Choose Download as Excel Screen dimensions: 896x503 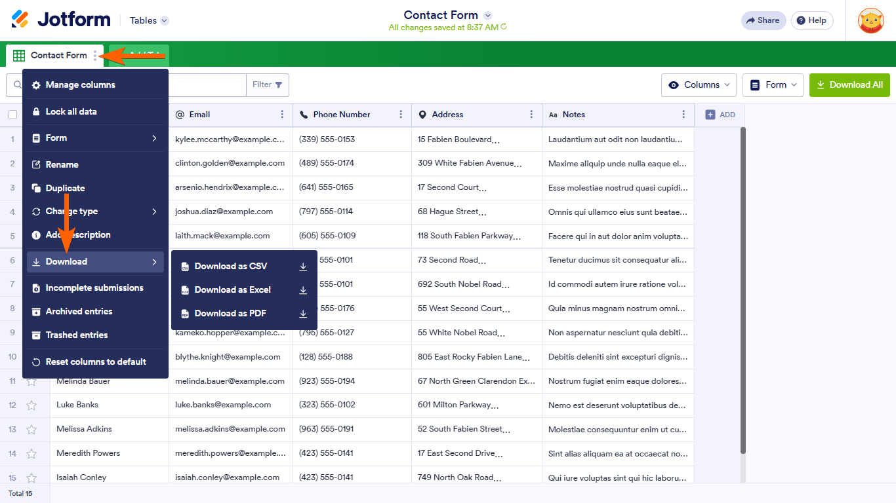coord(234,289)
